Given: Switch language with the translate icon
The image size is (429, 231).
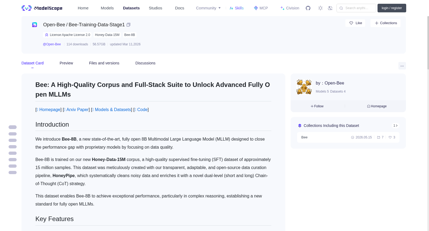Looking at the screenshot, I should [x=330, y=8].
